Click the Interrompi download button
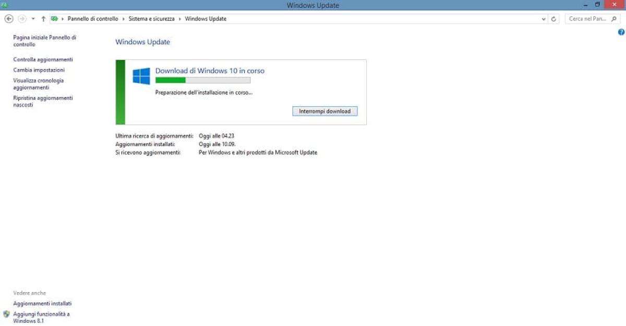This screenshot has width=626, height=326. (324, 111)
